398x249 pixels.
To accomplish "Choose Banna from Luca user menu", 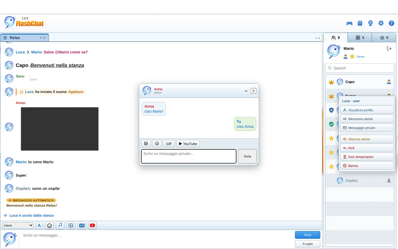I will pyautogui.click(x=367, y=166).
